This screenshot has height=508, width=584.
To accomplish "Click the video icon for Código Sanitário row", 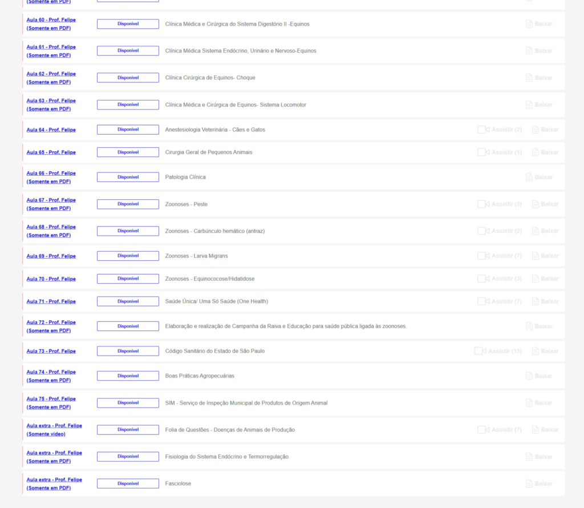I will coord(480,351).
